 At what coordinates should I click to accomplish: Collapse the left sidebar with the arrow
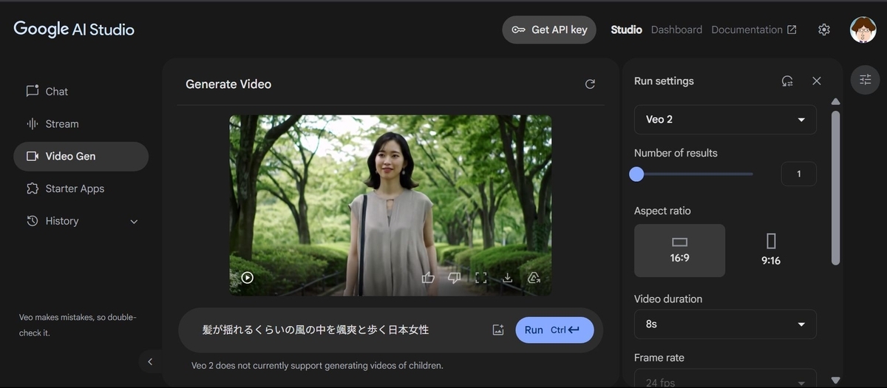[150, 361]
